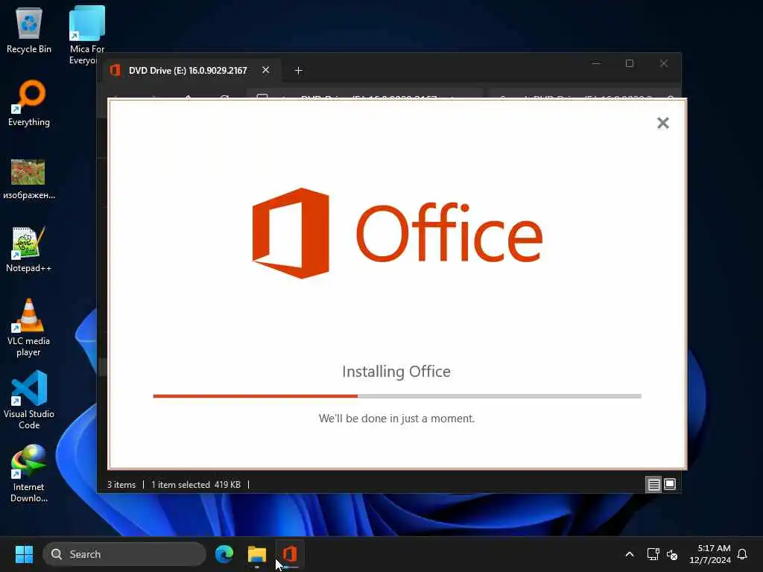The width and height of the screenshot is (763, 572).
Task: Click the '1 item selected 419 KB' status
Action: coord(196,484)
